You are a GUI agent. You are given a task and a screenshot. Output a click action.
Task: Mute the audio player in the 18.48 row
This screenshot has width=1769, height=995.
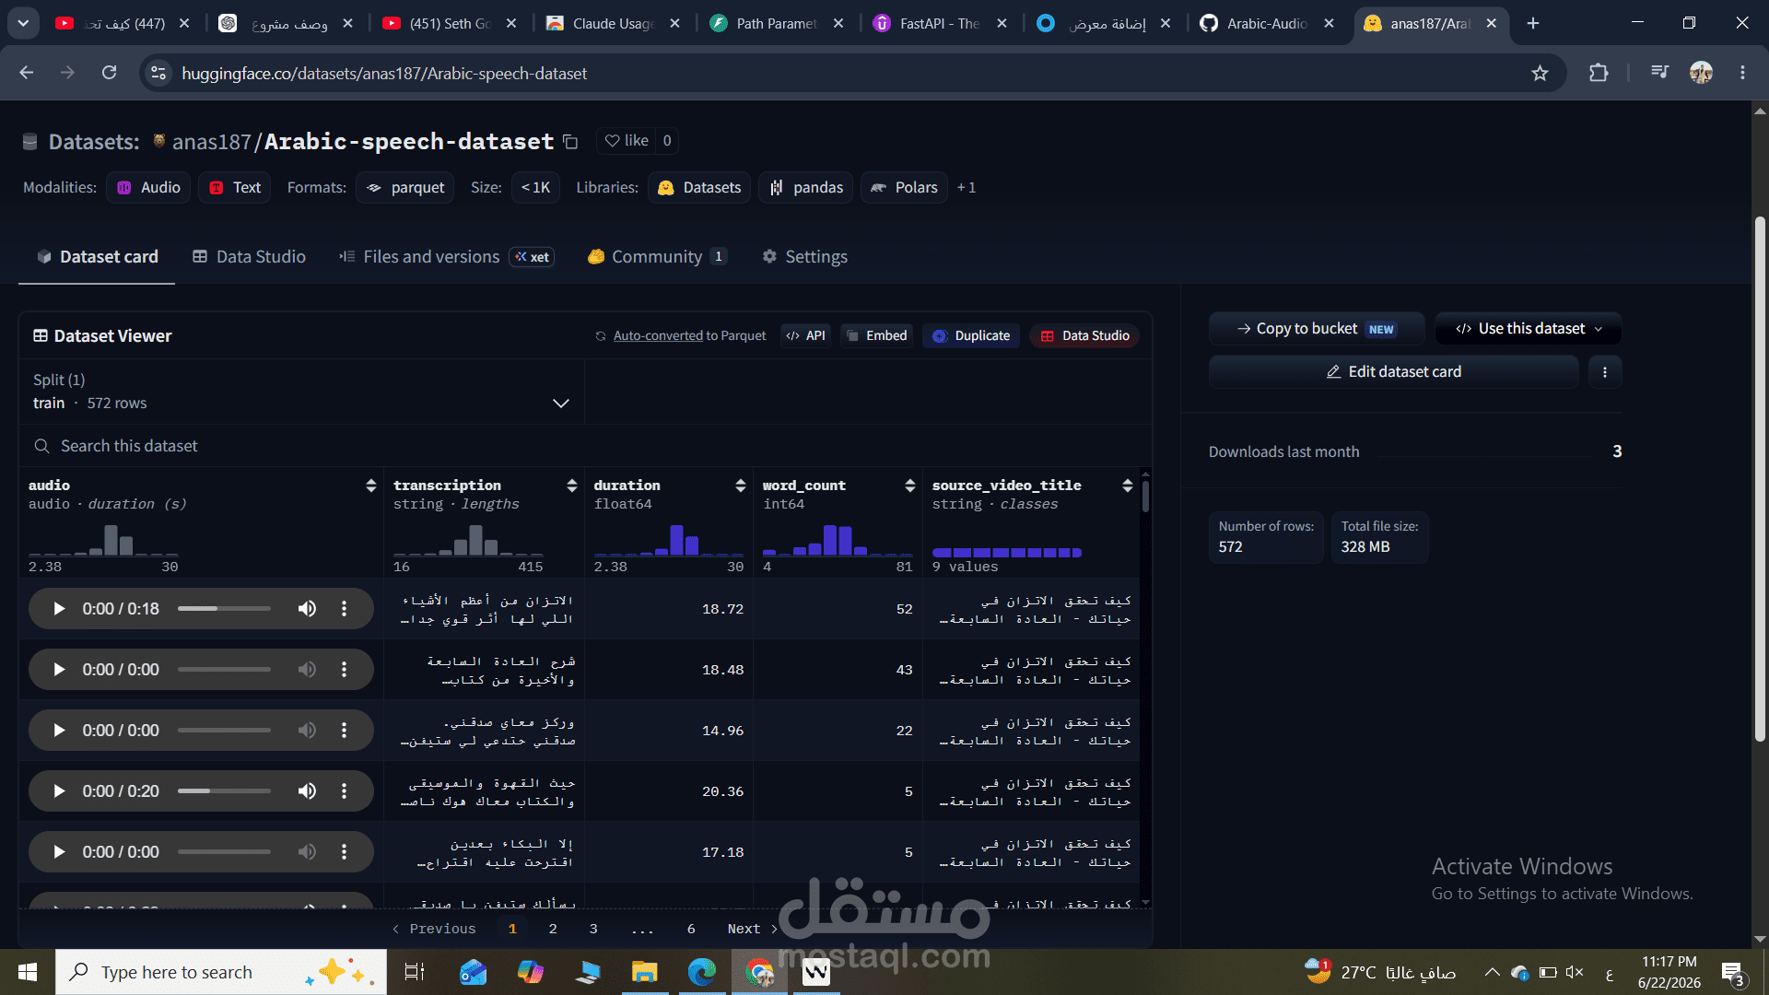(307, 670)
